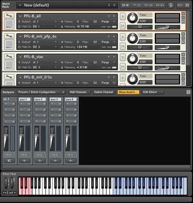Viewport: 193px width, 203px height.
Task: Go to next instrument preset for PFL-B_all
Action: (x=114, y=16)
